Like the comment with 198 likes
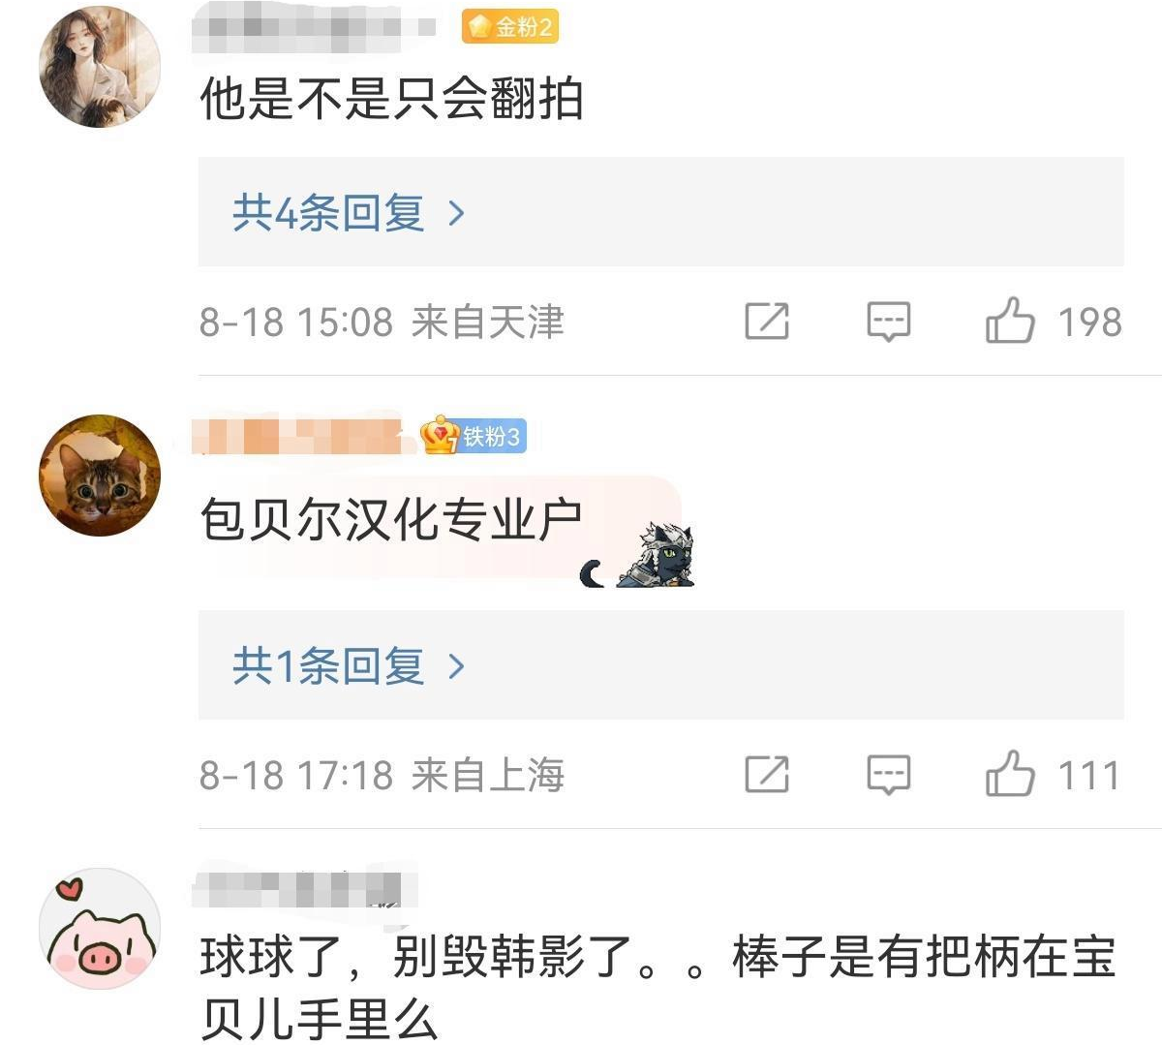The width and height of the screenshot is (1162, 1045). [1010, 321]
